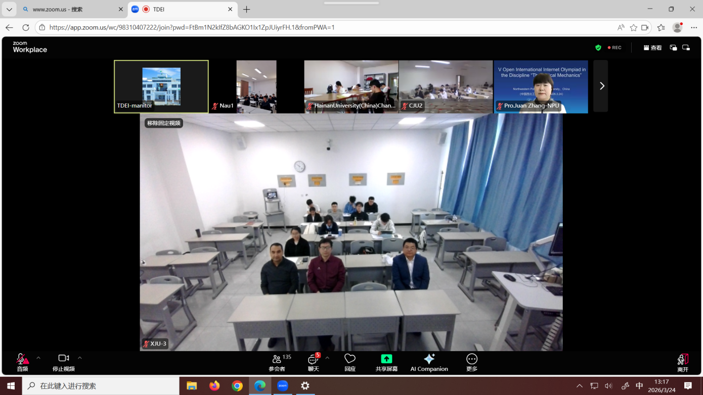Image resolution: width=703 pixels, height=395 pixels.
Task: Open the 查看 view layout menu
Action: (652, 47)
